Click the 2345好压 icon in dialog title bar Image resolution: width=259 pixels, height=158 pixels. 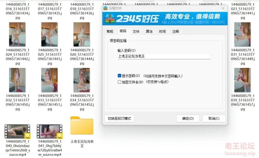click(x=105, y=8)
